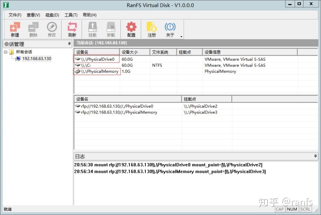Image resolution: width=321 pixels, height=215 pixels.
Task: Click the 20:56:34 mount log entry
Action: click(x=170, y=172)
